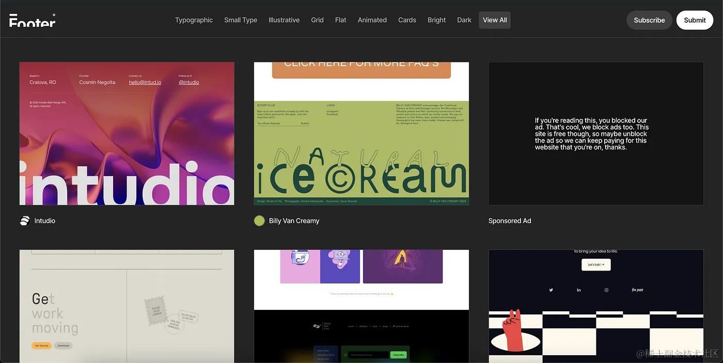
Task: Show Animated footers
Action: pyautogui.click(x=372, y=20)
